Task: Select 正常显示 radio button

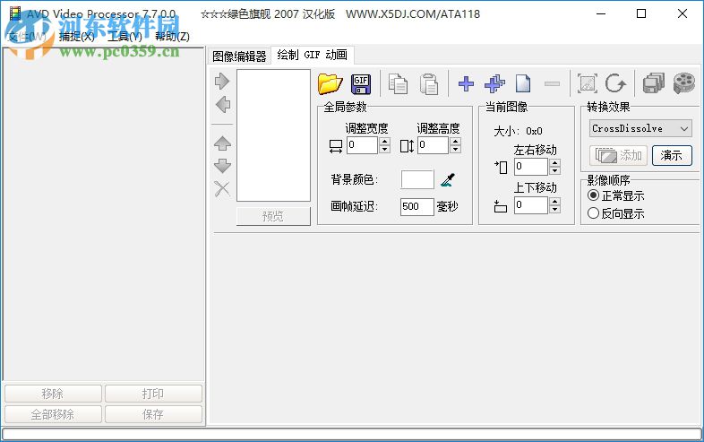Action: coord(593,195)
